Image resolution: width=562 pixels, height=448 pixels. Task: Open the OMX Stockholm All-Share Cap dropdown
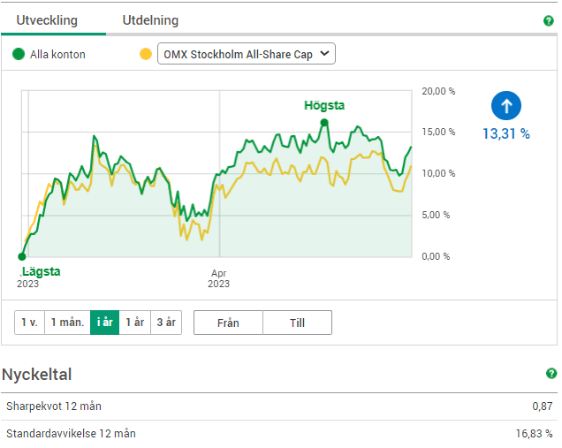coord(247,55)
